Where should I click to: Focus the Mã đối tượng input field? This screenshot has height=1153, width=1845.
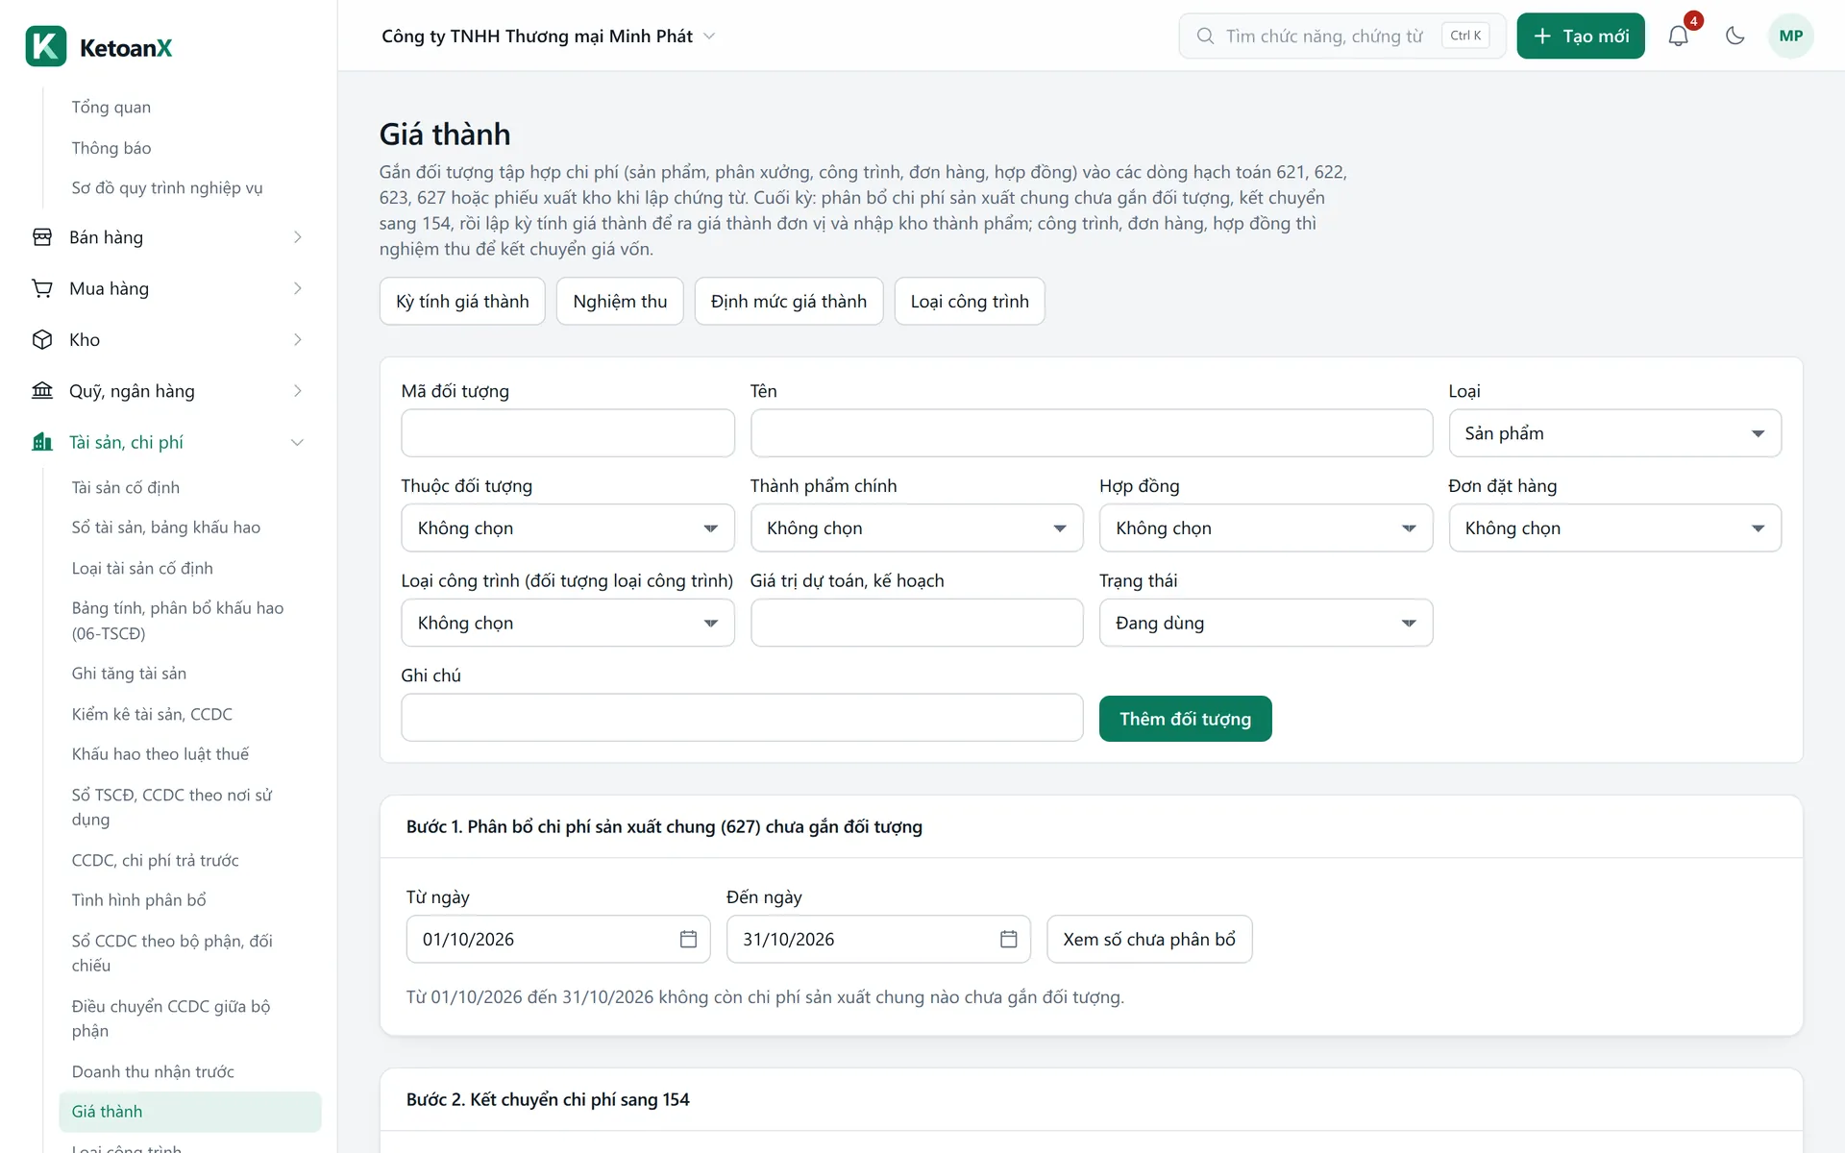point(568,433)
